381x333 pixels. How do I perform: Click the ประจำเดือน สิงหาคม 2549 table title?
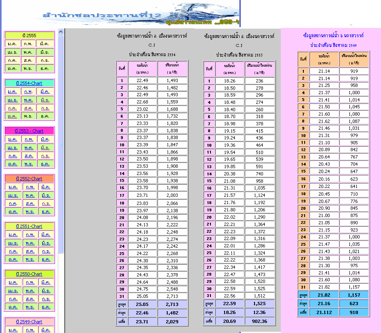(x=333, y=45)
